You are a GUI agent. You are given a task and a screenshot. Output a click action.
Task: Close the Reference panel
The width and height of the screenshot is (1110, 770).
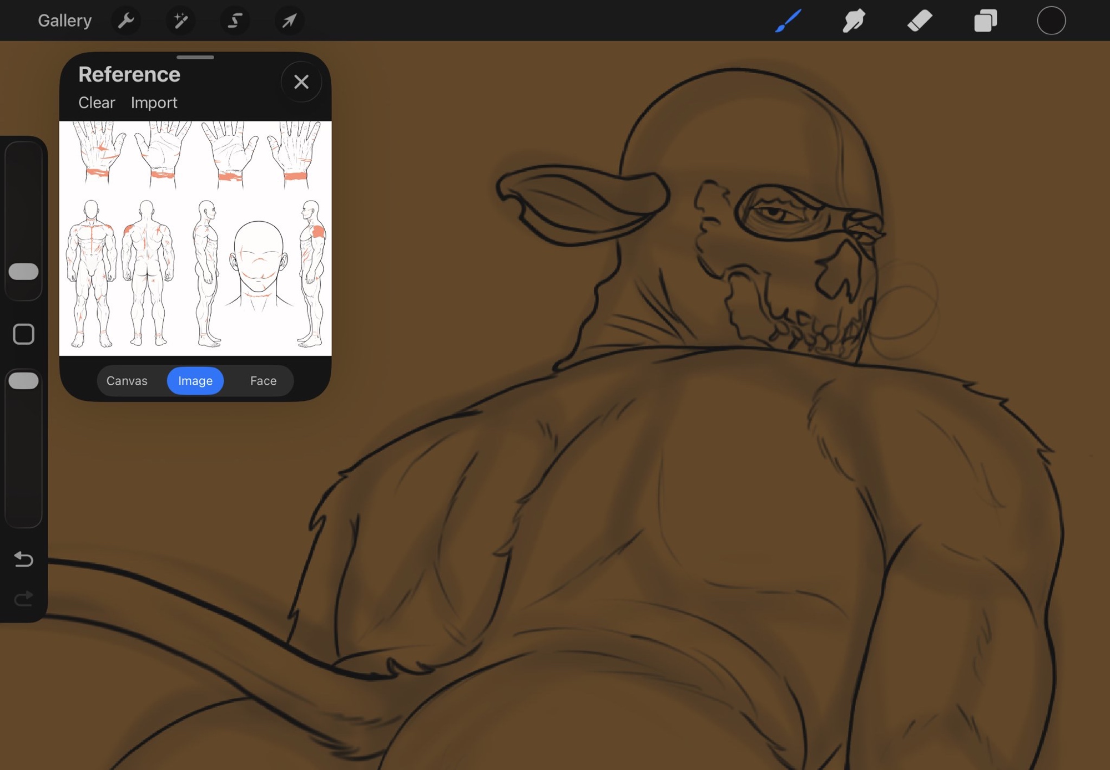tap(301, 82)
